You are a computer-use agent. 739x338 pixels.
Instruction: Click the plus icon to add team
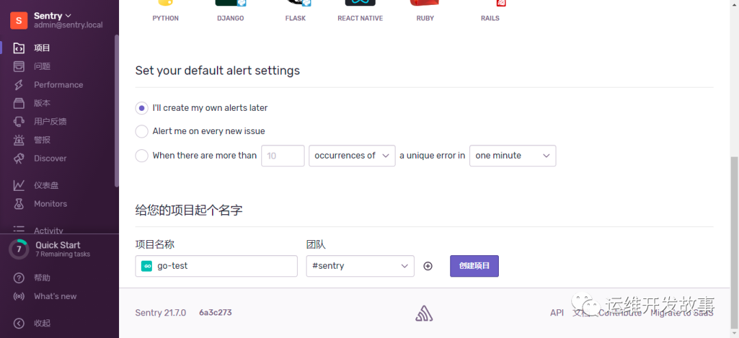[428, 266]
